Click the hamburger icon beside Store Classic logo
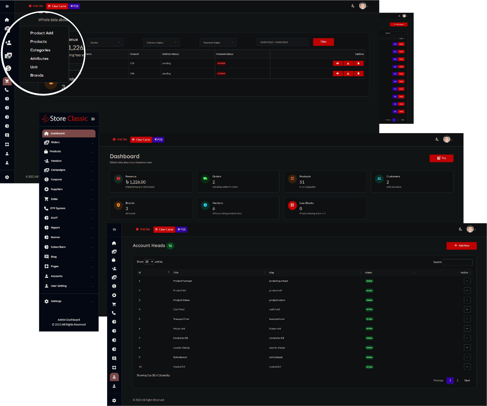 93,119
